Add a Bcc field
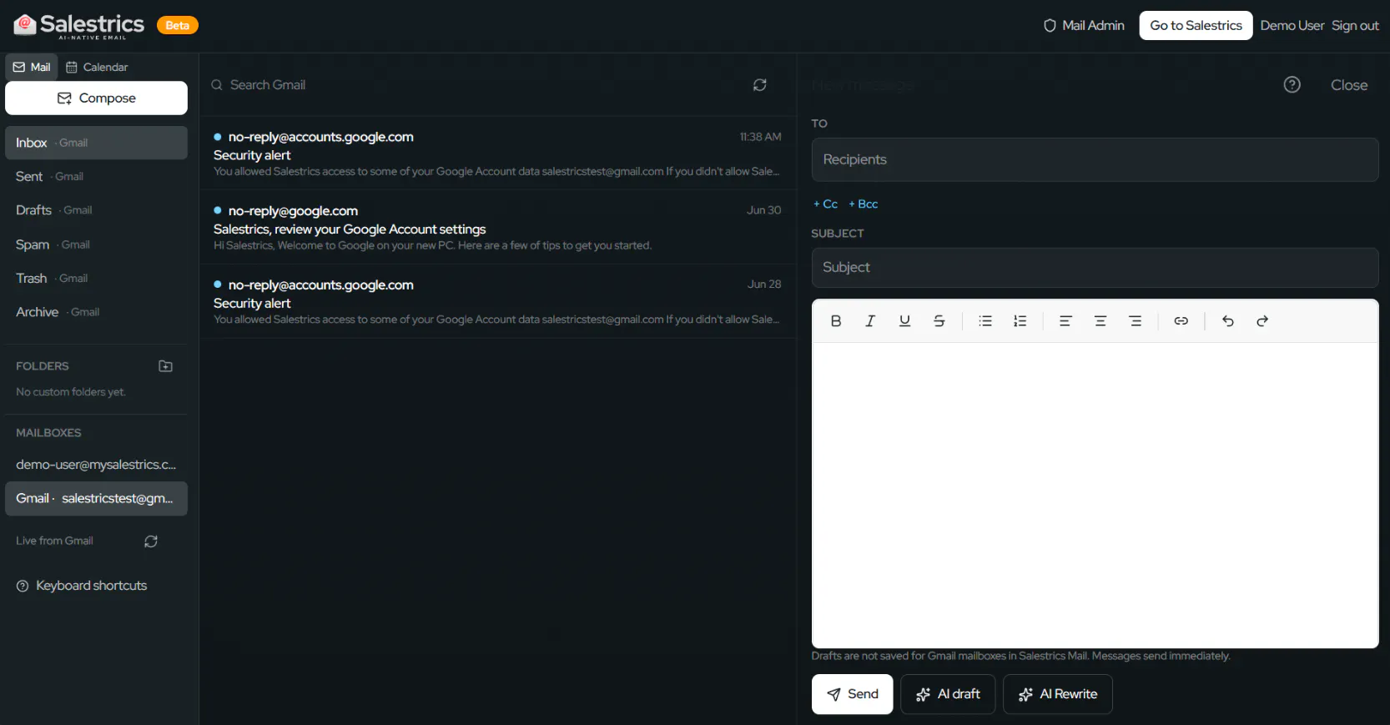This screenshot has height=725, width=1390. pyautogui.click(x=864, y=204)
